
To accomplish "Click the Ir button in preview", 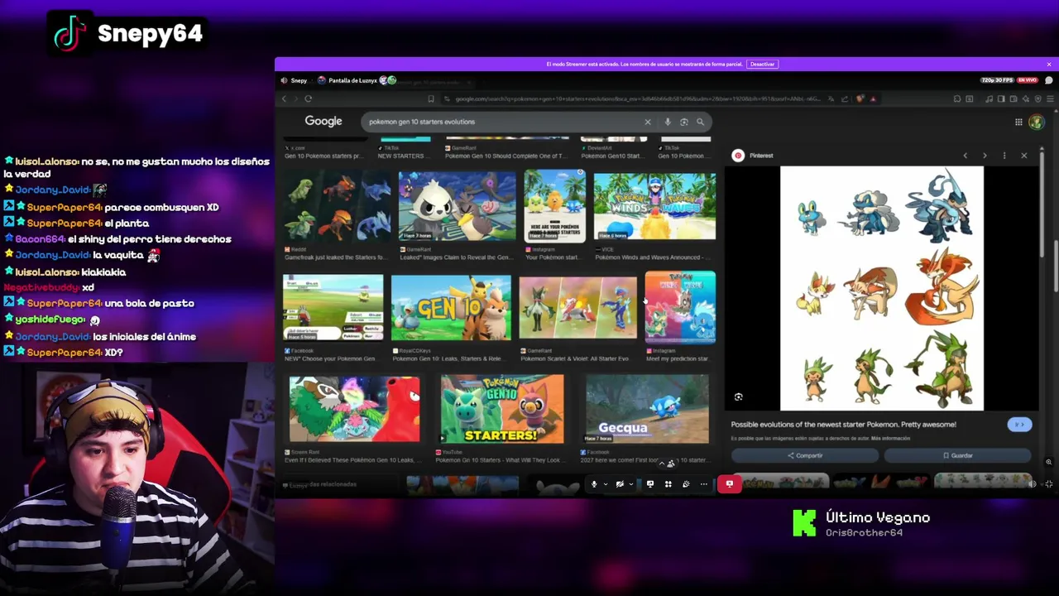I will [x=1019, y=425].
